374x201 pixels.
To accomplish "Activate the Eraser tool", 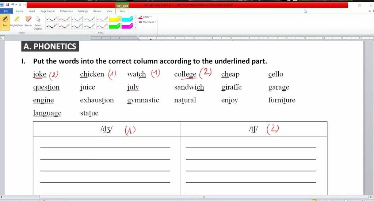I will [28, 22].
